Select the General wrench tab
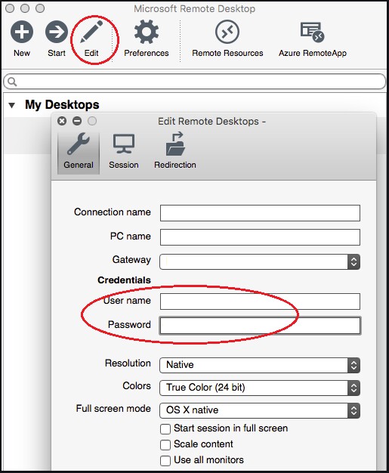This screenshot has height=473, width=389. coord(79,151)
